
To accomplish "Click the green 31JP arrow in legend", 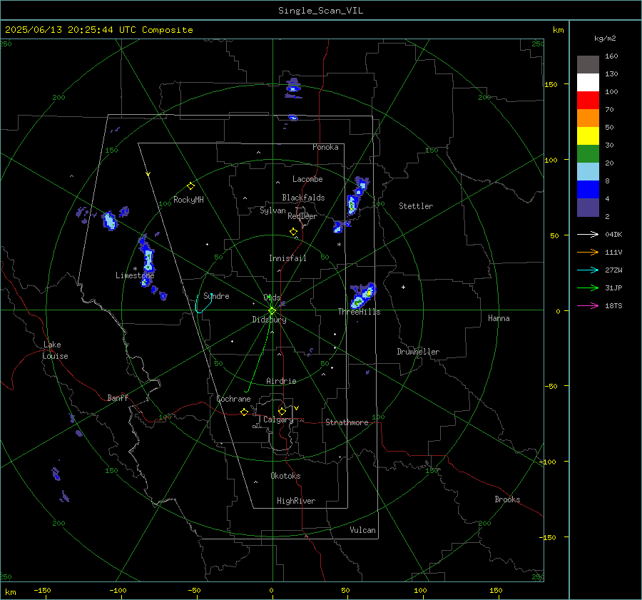I will (588, 288).
